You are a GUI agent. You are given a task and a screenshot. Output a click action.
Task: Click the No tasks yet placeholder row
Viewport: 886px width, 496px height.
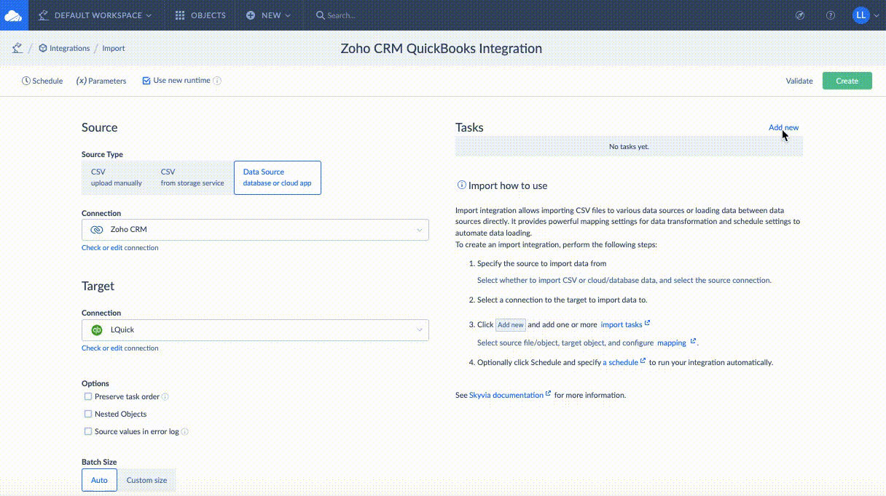(x=629, y=146)
